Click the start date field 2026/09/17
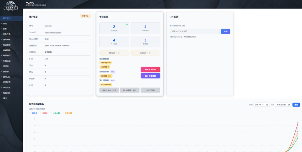 click(x=262, y=105)
